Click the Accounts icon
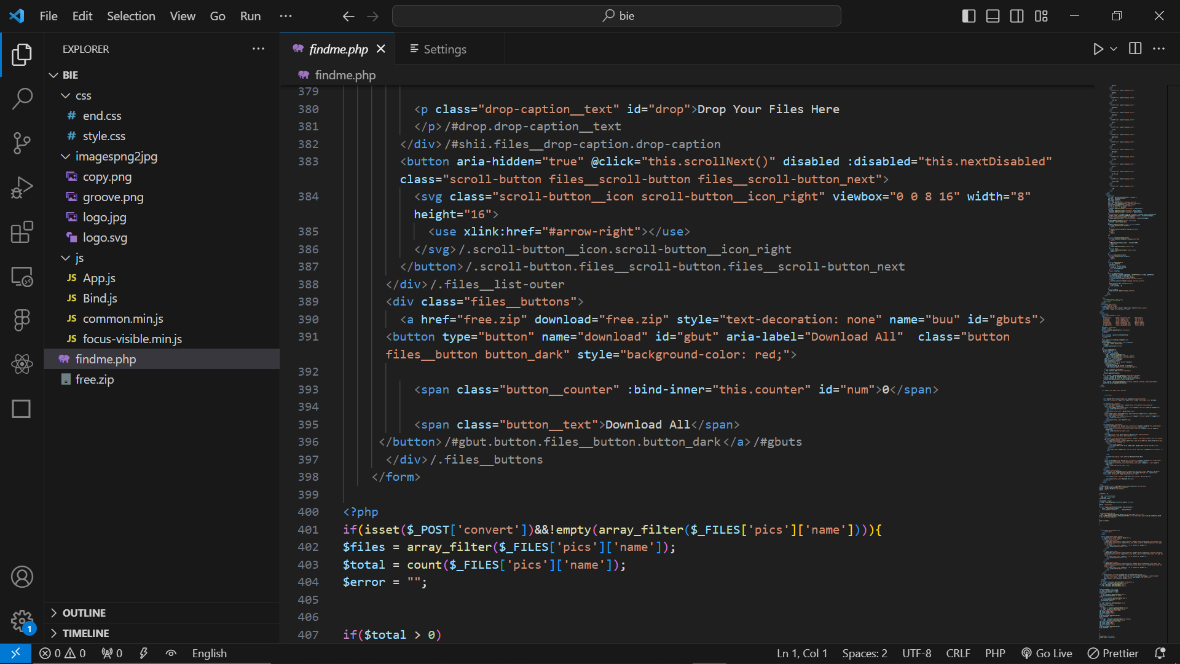This screenshot has height=664, width=1180. coord(22,577)
